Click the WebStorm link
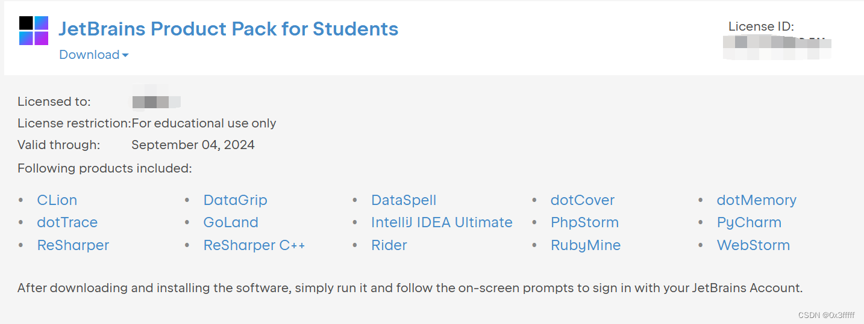864x324 pixels. pos(753,245)
